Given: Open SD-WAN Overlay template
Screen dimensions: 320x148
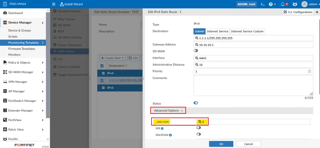Looking at the screenshot, I should click(x=69, y=37).
